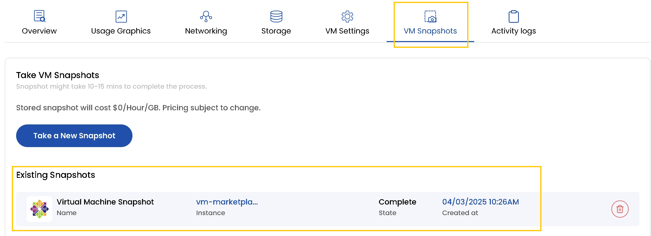The height and width of the screenshot is (236, 651).
Task: Open the Usage Graphics tab label
Action: pos(121,31)
